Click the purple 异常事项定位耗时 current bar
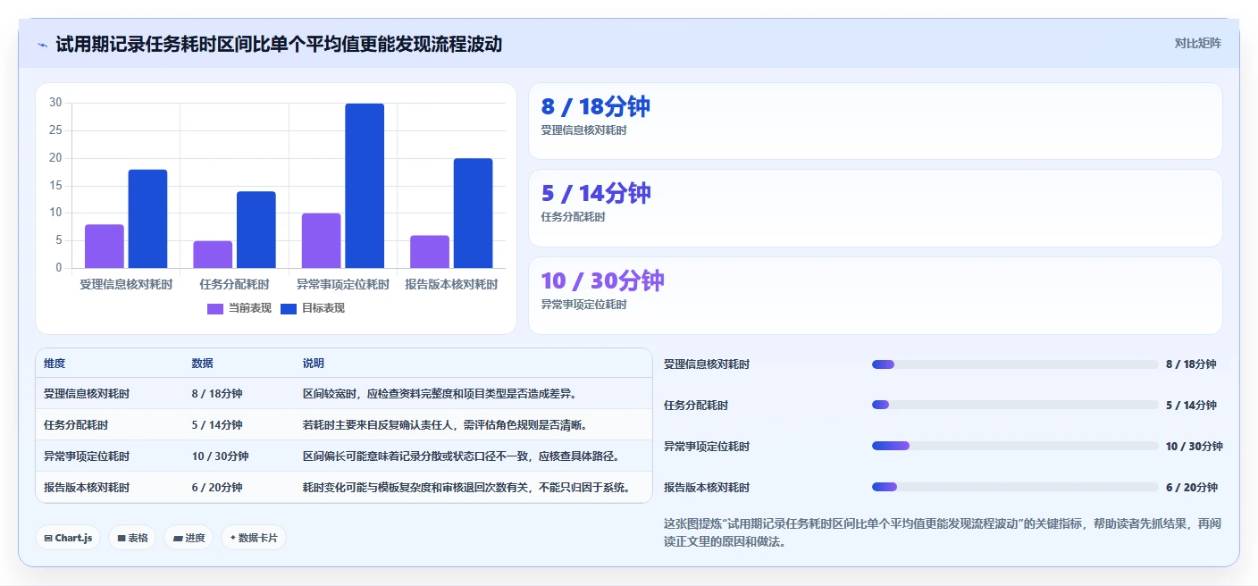The width and height of the screenshot is (1258, 586). tap(321, 240)
